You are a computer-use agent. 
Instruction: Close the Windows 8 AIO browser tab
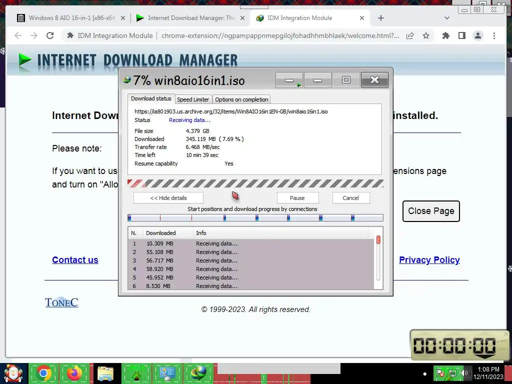coord(123,18)
